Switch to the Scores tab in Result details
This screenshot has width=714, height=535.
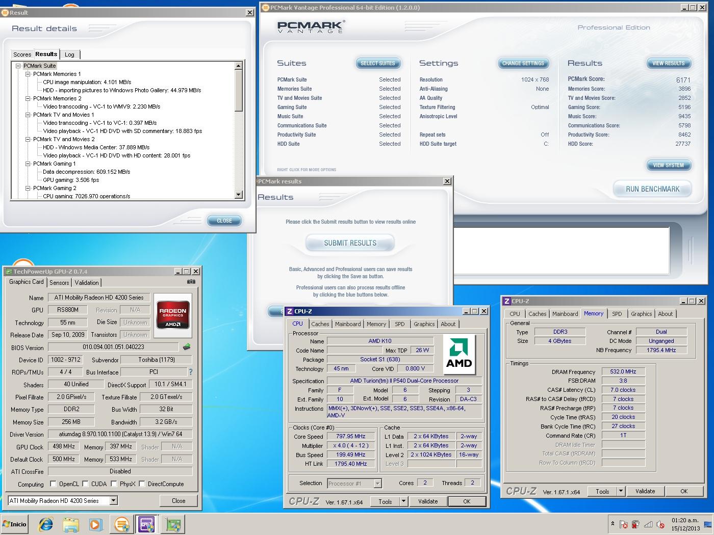(22, 55)
